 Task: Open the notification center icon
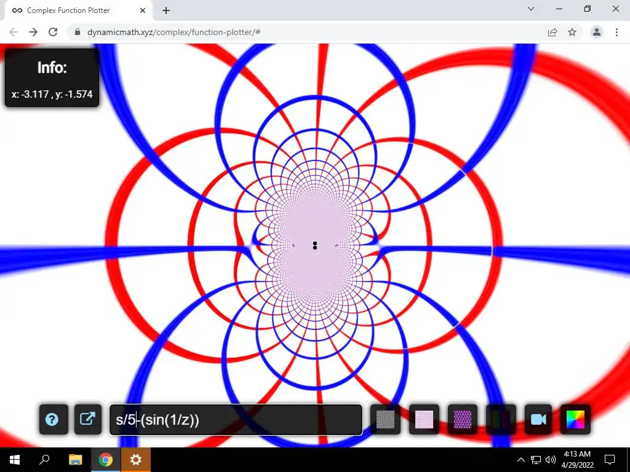(x=610, y=460)
